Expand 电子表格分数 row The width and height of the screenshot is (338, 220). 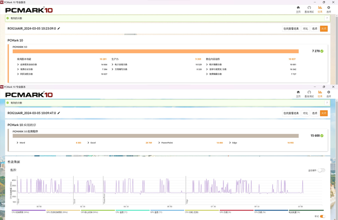coord(113,64)
